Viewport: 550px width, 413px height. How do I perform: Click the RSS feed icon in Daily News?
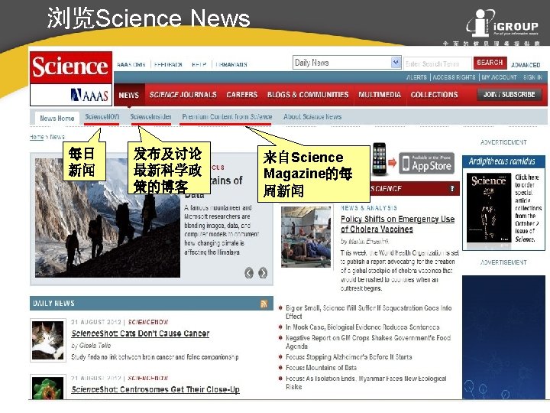tap(264, 304)
